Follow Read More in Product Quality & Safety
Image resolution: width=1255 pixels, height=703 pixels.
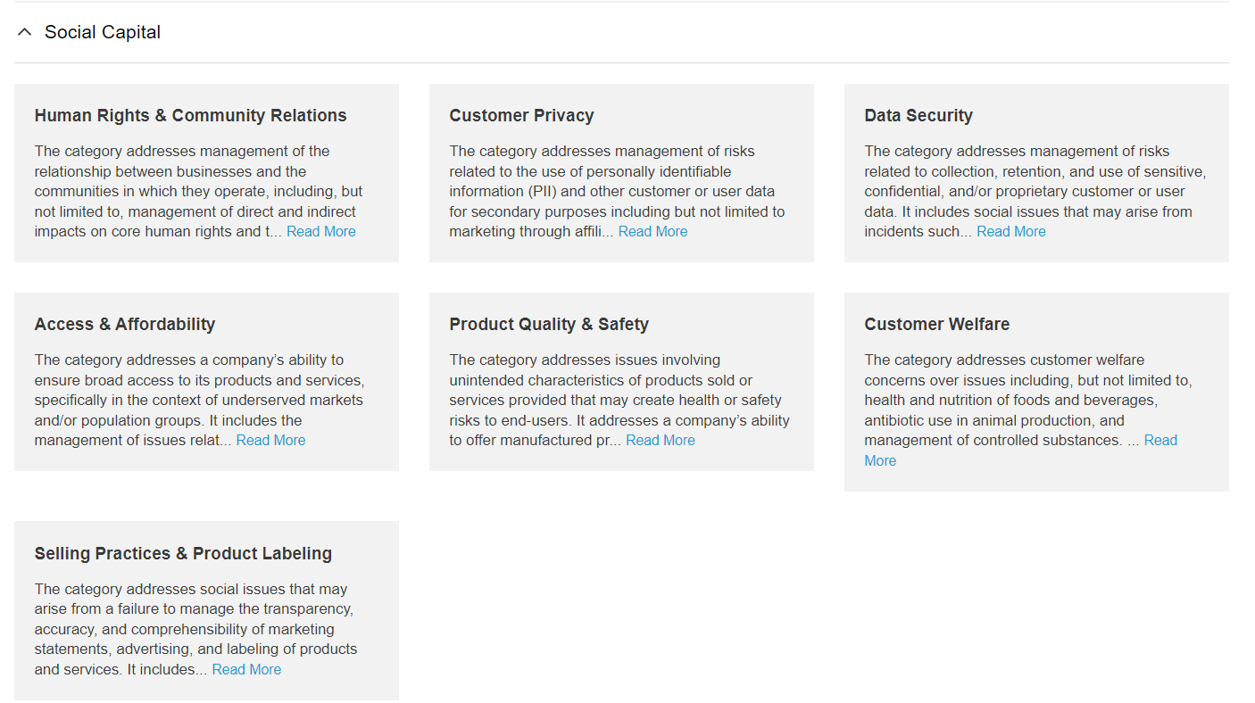[x=660, y=440]
